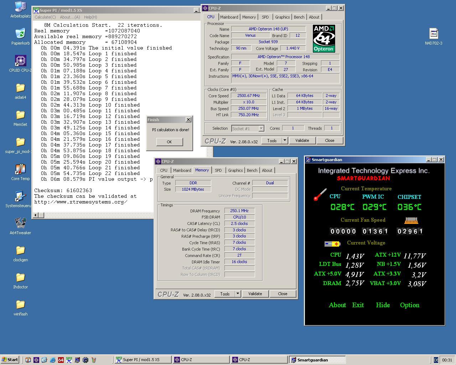
Task: Open Calculate(C) menu in Super PI
Action: point(45,17)
